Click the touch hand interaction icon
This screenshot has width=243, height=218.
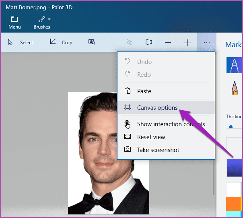(128, 124)
